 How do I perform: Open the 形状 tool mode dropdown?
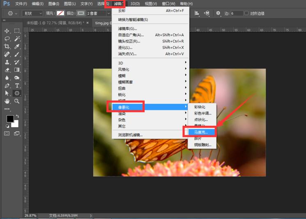click(x=32, y=13)
